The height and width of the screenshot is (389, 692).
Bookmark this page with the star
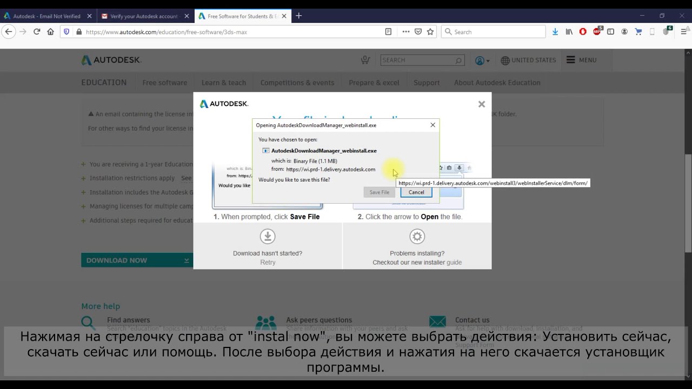pyautogui.click(x=430, y=32)
